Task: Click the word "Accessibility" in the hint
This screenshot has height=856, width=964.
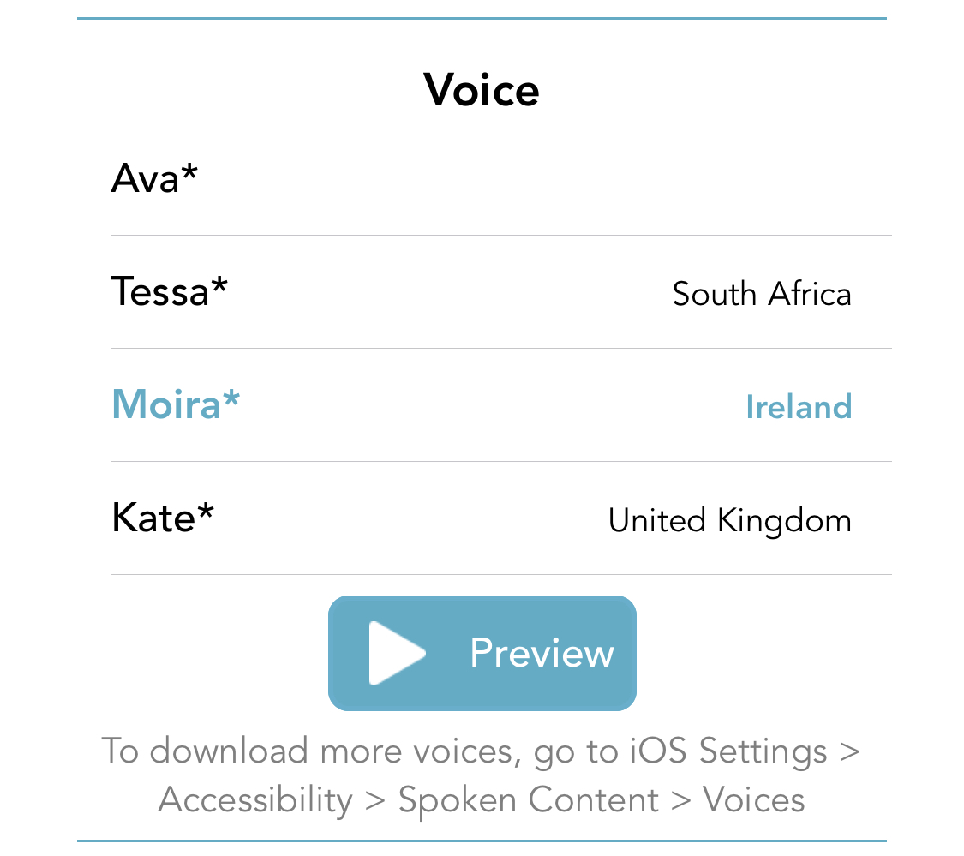Action: coord(255,800)
